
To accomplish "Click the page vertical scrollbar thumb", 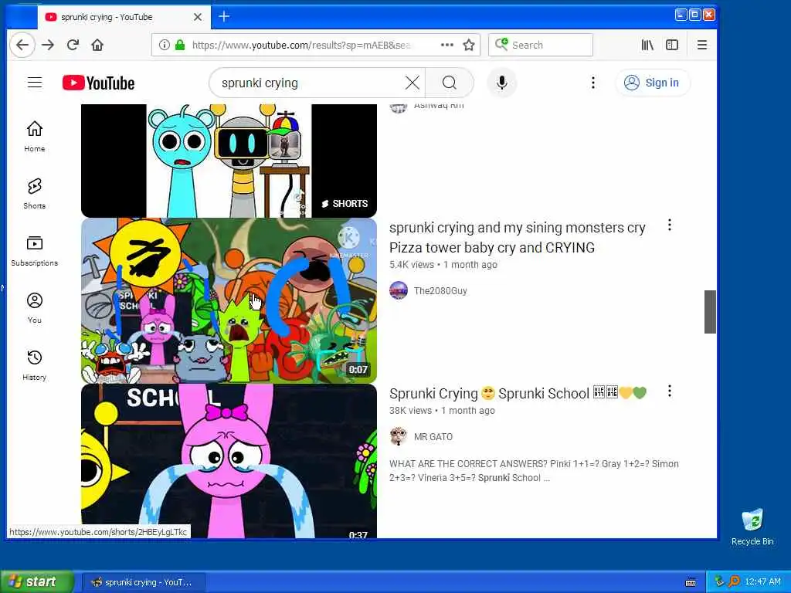I will (711, 312).
